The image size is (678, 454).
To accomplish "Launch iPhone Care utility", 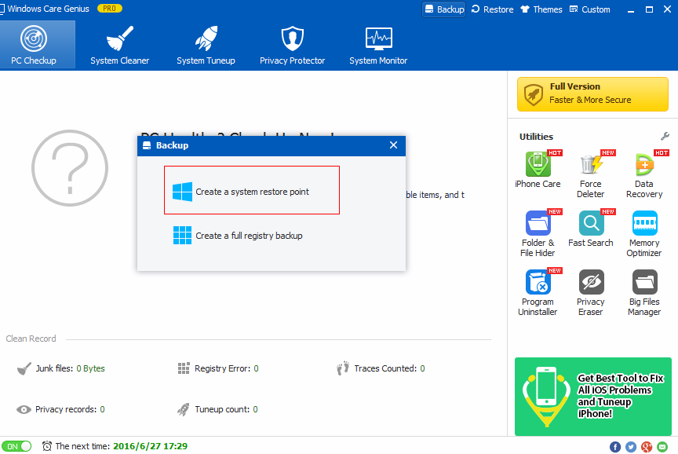I will pyautogui.click(x=538, y=169).
